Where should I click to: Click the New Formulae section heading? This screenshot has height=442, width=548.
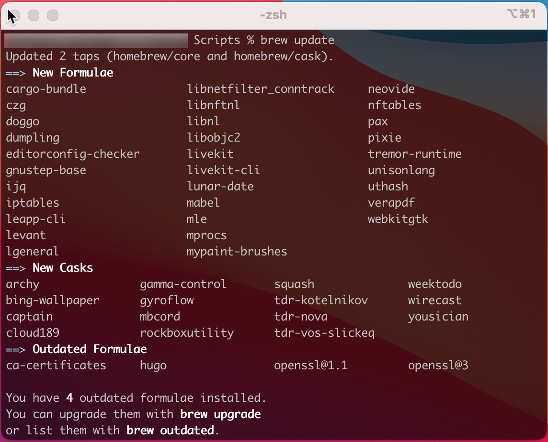(x=73, y=73)
